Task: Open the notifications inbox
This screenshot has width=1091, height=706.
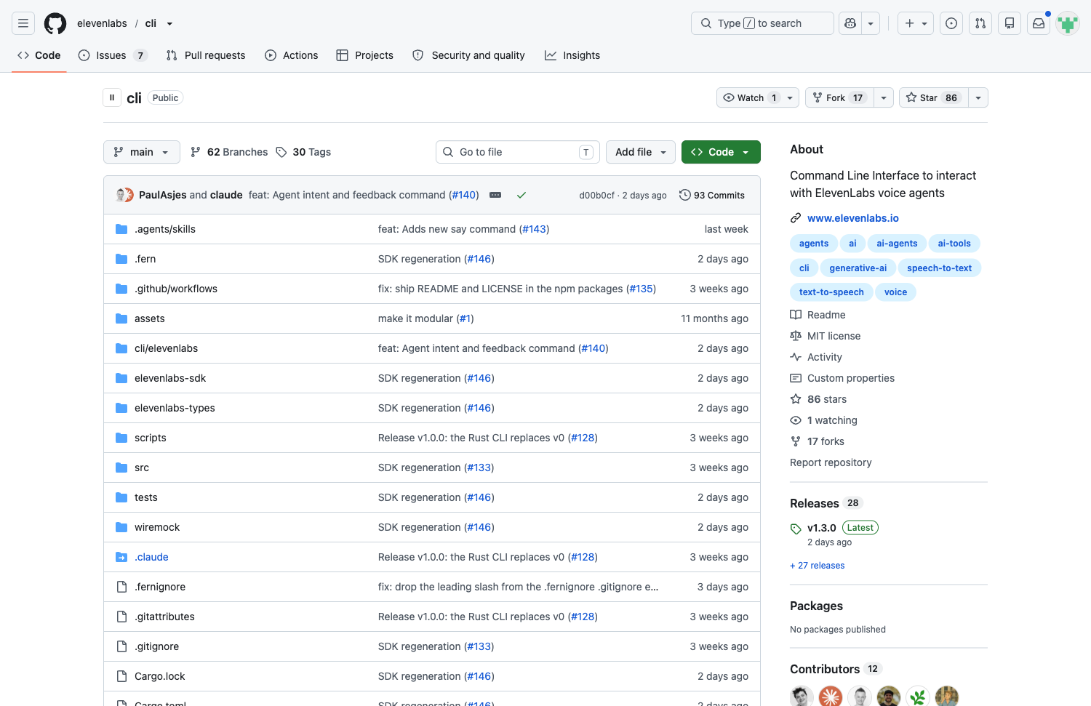Action: [x=1039, y=23]
